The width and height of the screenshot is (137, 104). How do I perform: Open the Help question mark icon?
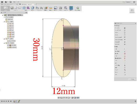click(134, 2)
